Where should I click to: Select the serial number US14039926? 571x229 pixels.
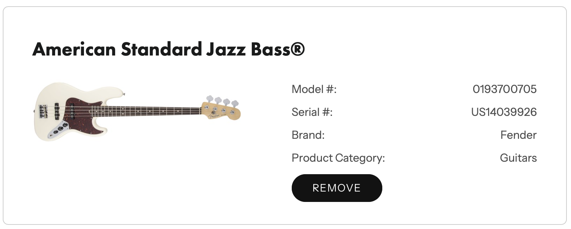[504, 112]
